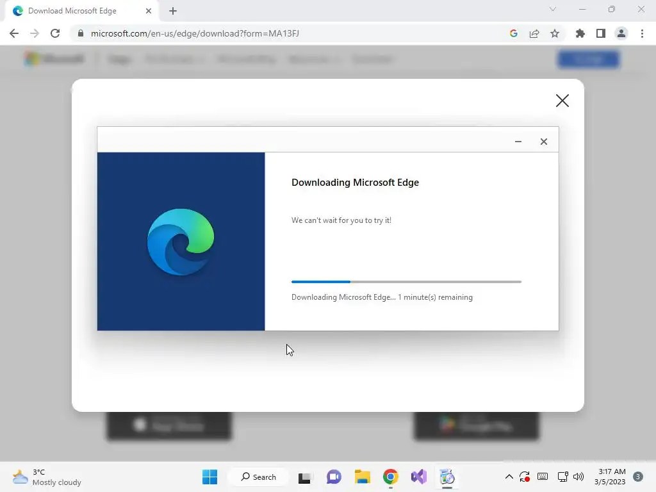This screenshot has width=656, height=492.
Task: Click the taskbar Search box
Action: pos(259,477)
